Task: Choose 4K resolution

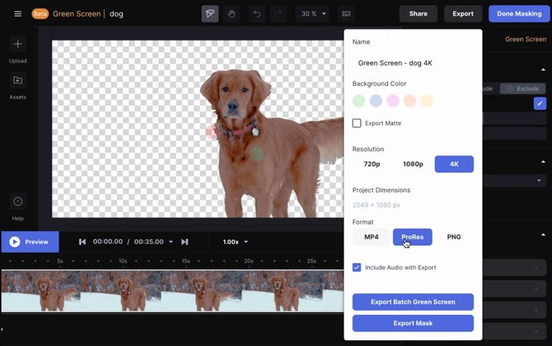Action: (454, 164)
